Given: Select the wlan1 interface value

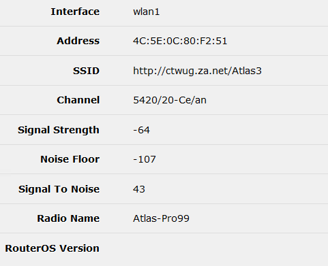Looking at the screenshot, I should [147, 12].
